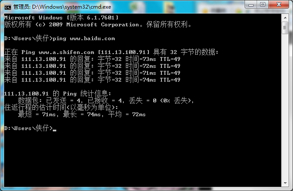Click the 'Microsoft Windows [版本 6.1.7601]' line
The image size is (293, 191).
(x=61, y=18)
